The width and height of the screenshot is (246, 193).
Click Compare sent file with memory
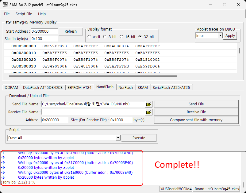(x=196, y=120)
